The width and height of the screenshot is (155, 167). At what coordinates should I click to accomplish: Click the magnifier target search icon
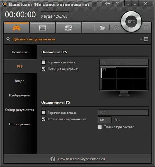(x=8, y=39)
